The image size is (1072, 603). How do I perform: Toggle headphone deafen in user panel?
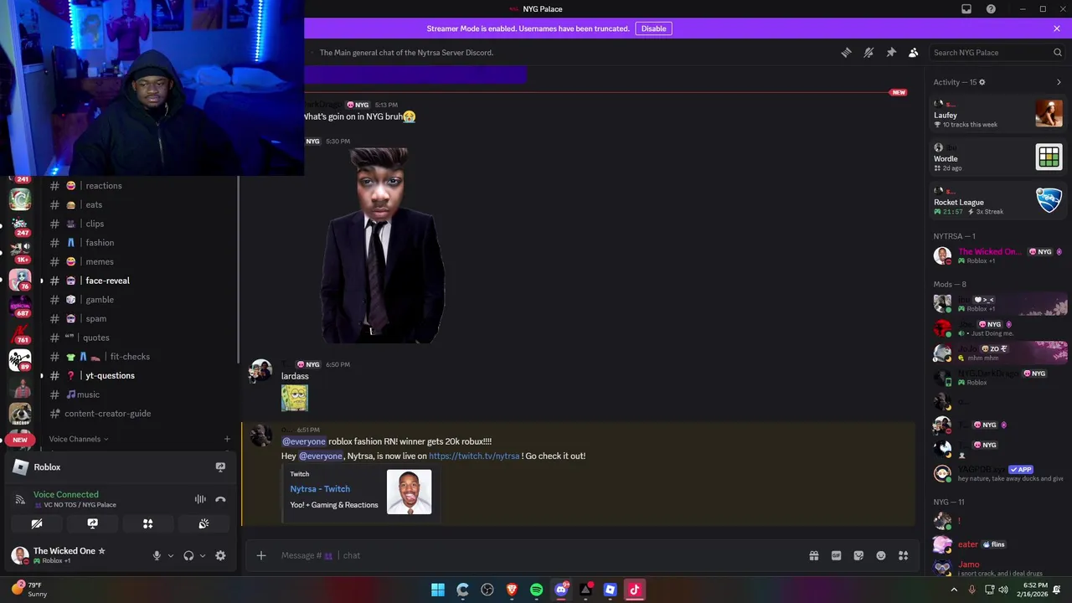(188, 555)
